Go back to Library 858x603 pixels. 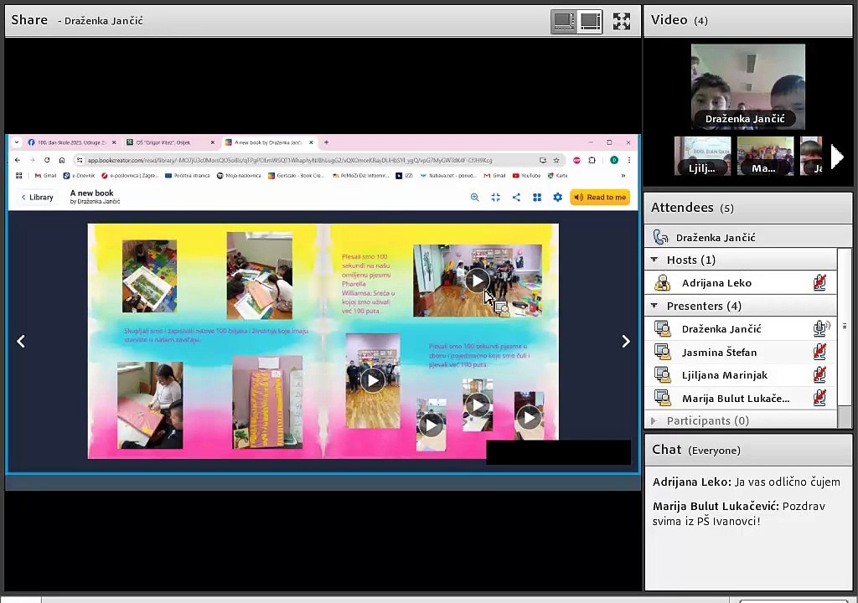point(37,197)
